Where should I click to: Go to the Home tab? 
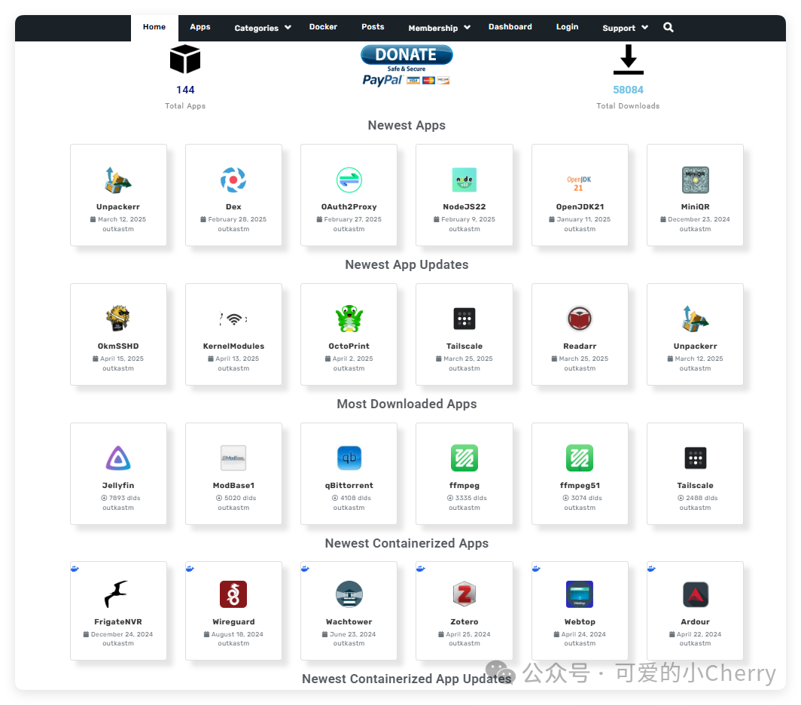click(154, 27)
